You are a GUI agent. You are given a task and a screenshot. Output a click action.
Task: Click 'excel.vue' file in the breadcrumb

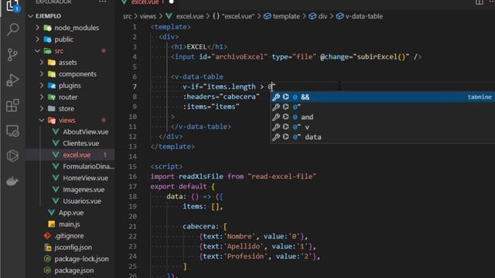pos(189,16)
